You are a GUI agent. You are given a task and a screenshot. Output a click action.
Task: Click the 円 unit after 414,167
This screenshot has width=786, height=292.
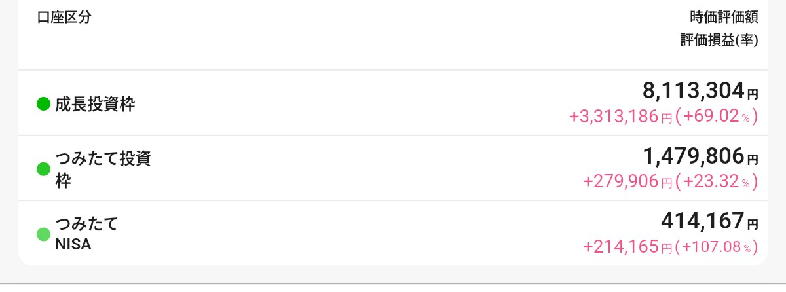coord(753,224)
